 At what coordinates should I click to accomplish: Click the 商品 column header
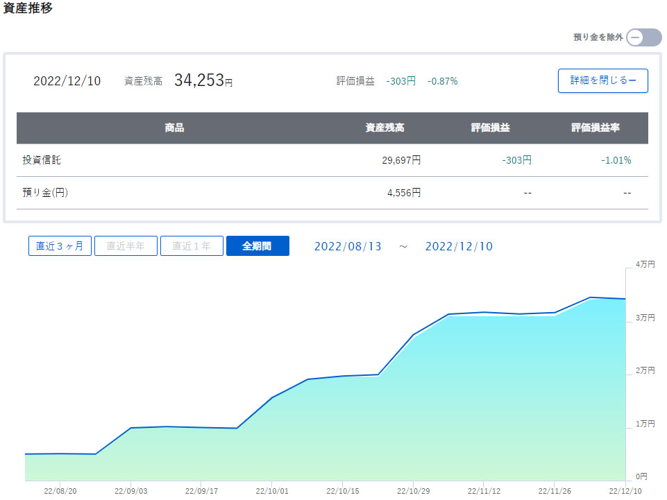[174, 128]
